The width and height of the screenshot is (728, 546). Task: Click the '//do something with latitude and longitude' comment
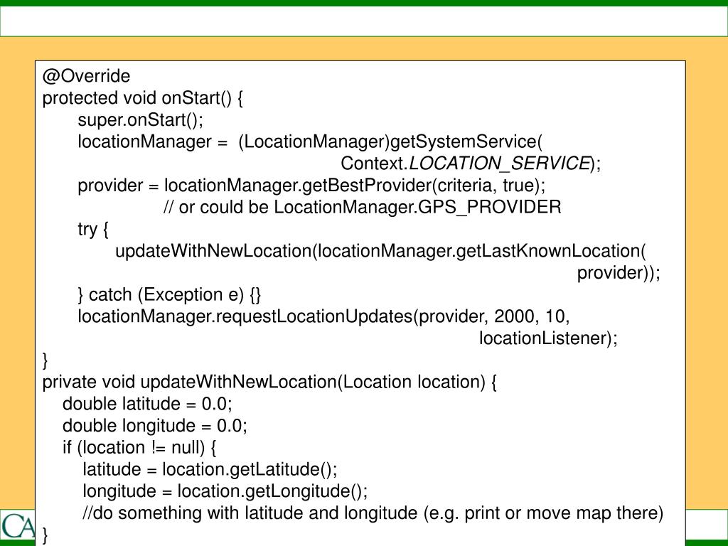point(373,513)
